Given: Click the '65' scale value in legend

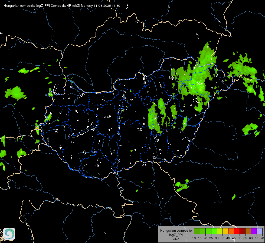Looking at the screenshot, I should point(257,238).
